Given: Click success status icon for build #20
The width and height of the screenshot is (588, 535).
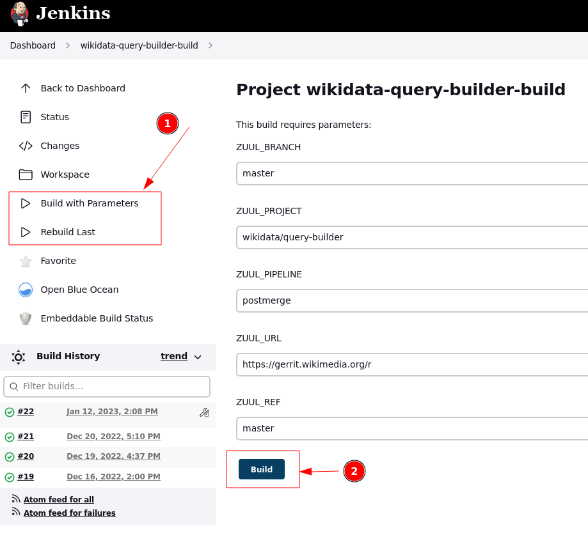Looking at the screenshot, I should click(10, 457).
